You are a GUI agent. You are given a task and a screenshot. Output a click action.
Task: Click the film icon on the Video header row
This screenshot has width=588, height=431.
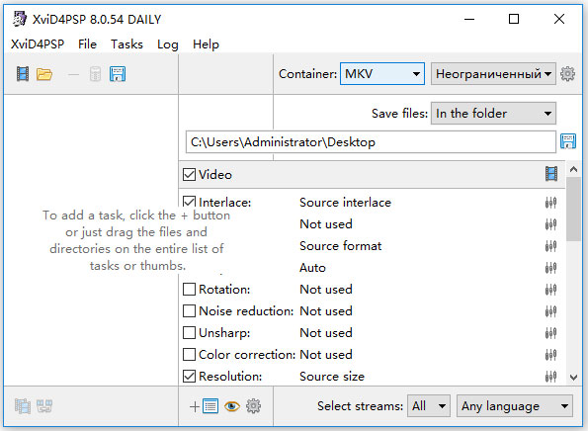tap(551, 174)
